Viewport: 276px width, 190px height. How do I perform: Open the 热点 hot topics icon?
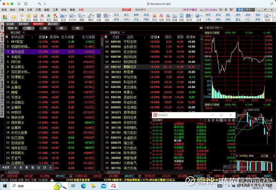coord(154,17)
